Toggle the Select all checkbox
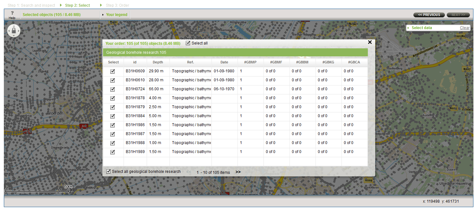Screen dimensions: 476x210 tap(188, 43)
